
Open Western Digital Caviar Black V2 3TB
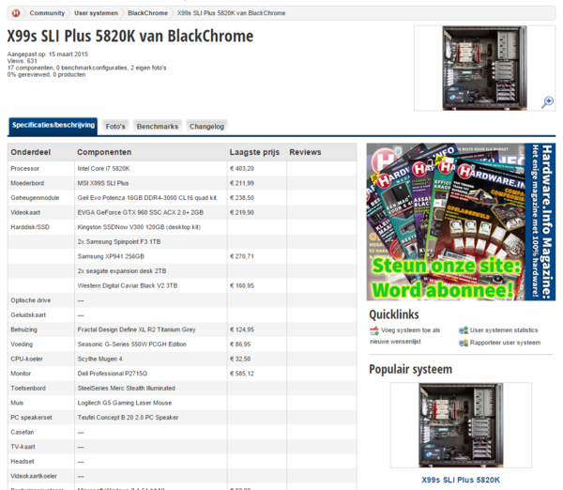point(128,286)
